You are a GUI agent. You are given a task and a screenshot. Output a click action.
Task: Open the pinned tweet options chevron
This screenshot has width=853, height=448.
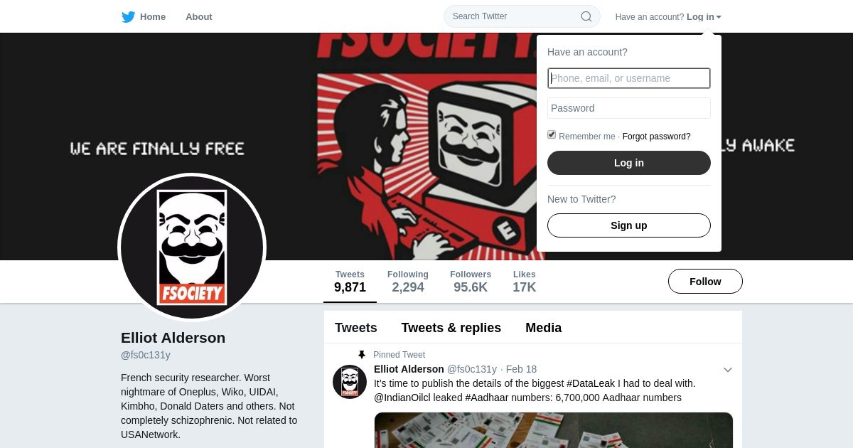727,370
